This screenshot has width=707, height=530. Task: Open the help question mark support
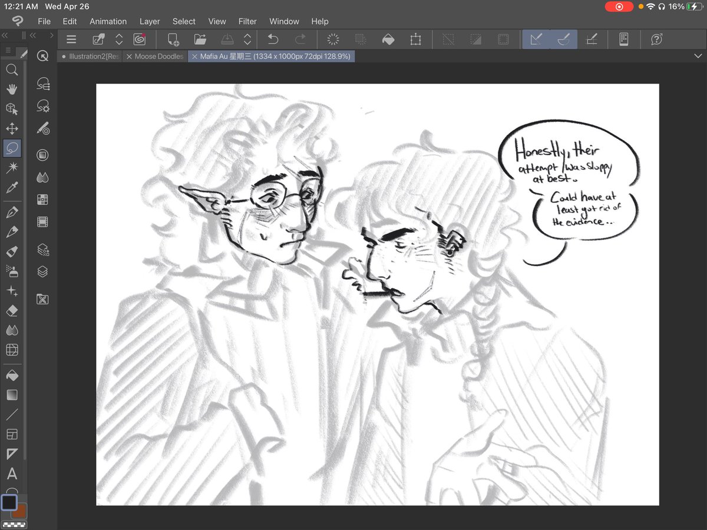tap(656, 39)
